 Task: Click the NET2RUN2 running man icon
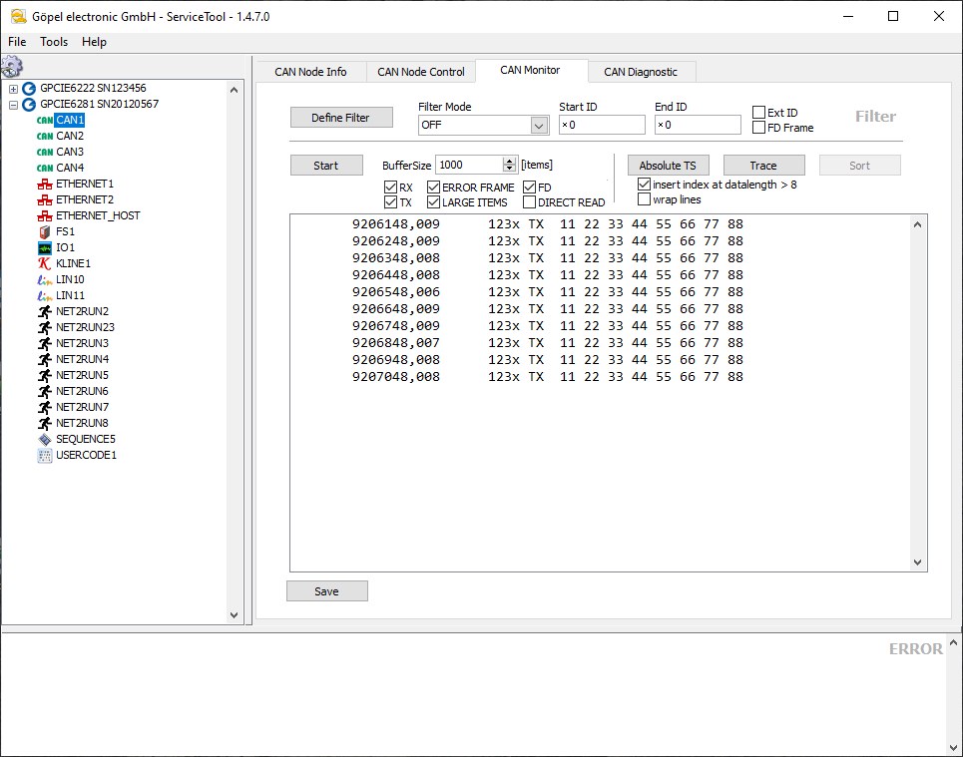pyautogui.click(x=45, y=312)
